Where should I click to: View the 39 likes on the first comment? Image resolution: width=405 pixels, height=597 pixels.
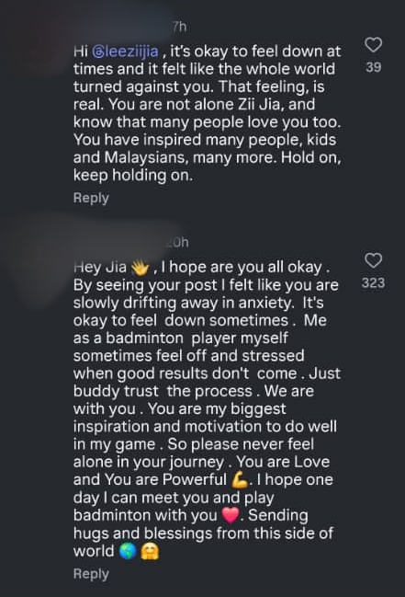point(373,67)
